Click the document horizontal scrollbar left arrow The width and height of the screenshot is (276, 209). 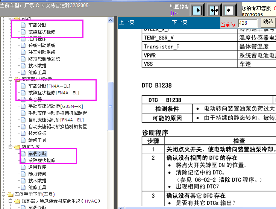(x=121, y=208)
